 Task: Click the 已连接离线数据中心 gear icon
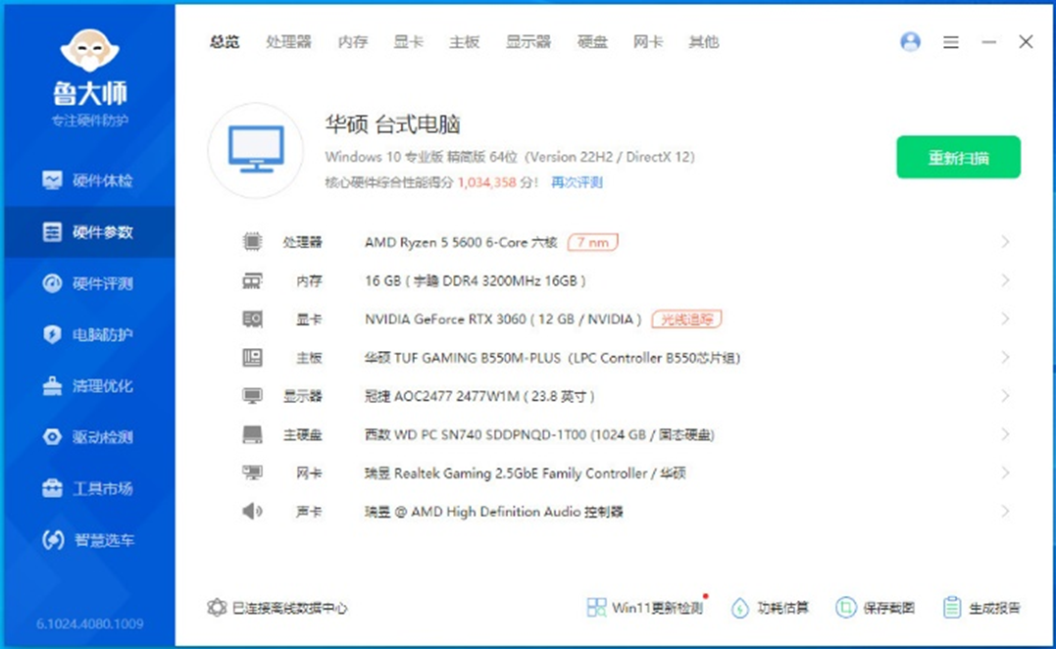coord(217,608)
